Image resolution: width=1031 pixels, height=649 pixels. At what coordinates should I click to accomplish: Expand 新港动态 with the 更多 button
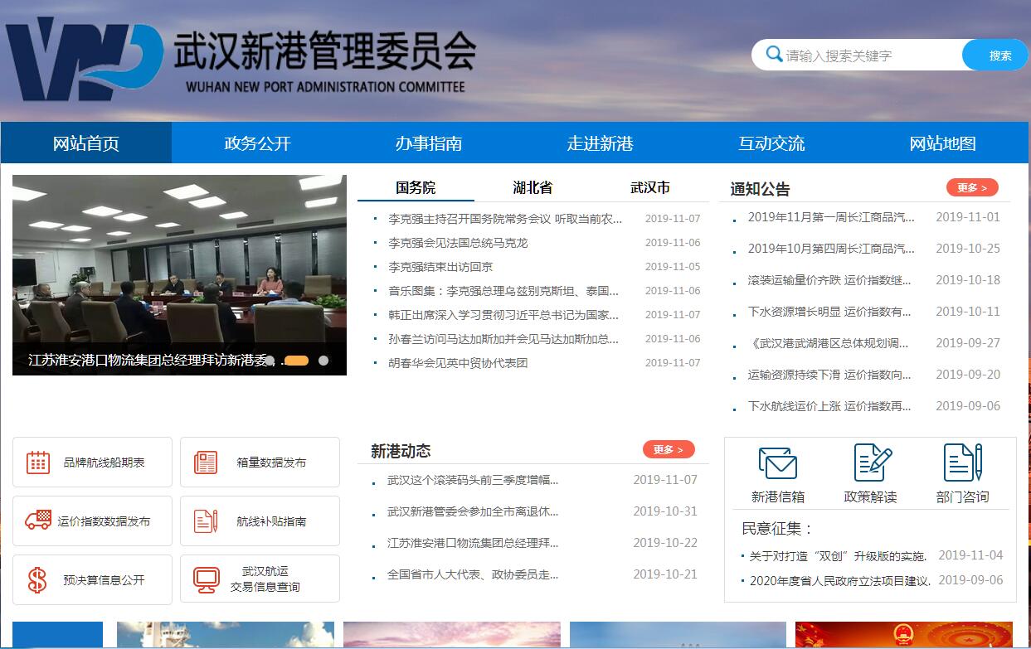(668, 449)
